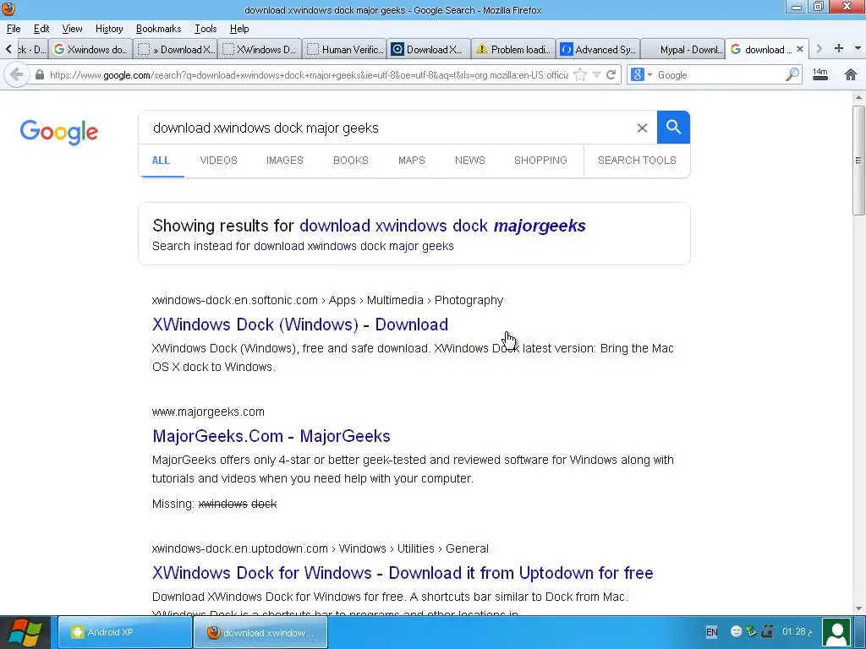Image resolution: width=866 pixels, height=649 pixels.
Task: Open XWindows Dock Uptodown result link
Action: tap(403, 573)
